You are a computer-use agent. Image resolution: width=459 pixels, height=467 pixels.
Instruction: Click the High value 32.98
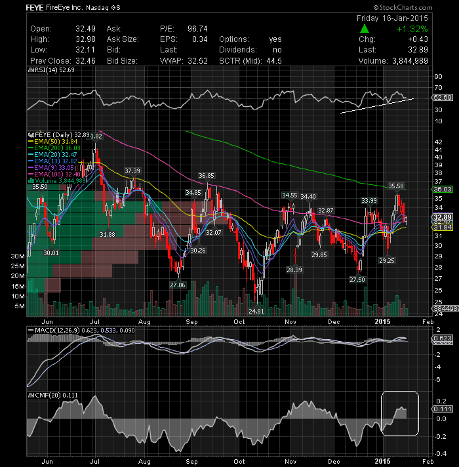click(85, 39)
